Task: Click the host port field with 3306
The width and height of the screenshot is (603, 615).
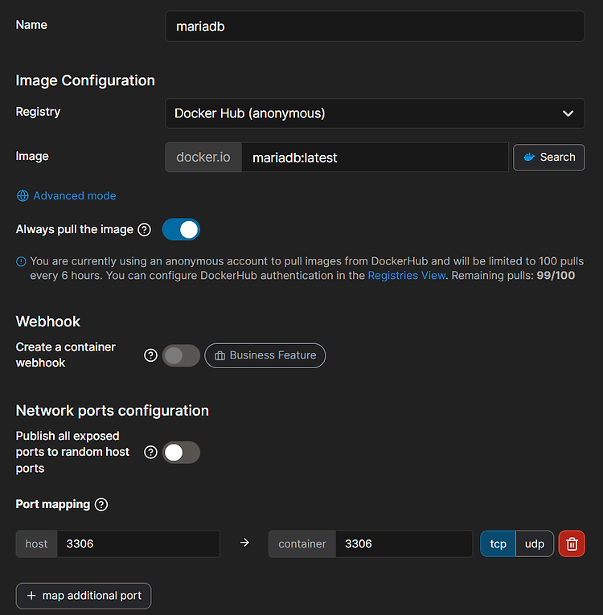Action: point(138,544)
